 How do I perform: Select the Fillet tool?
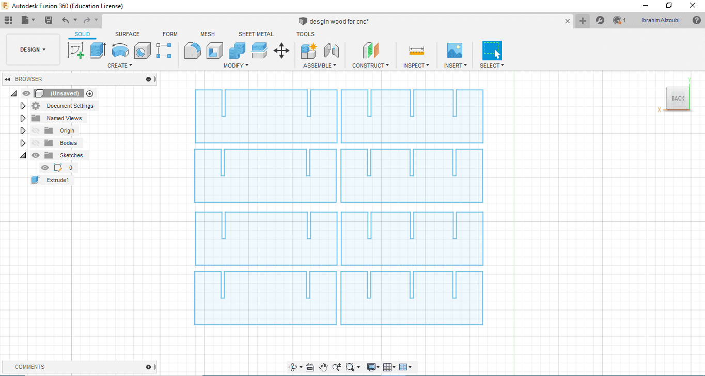(x=193, y=51)
